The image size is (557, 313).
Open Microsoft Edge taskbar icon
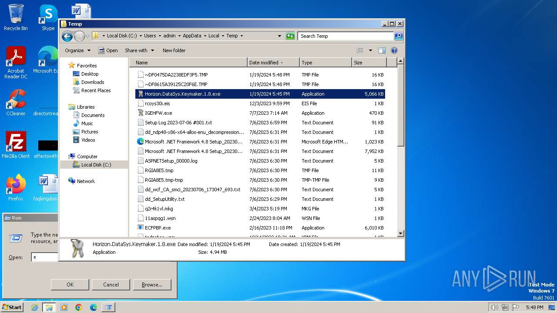point(94,307)
